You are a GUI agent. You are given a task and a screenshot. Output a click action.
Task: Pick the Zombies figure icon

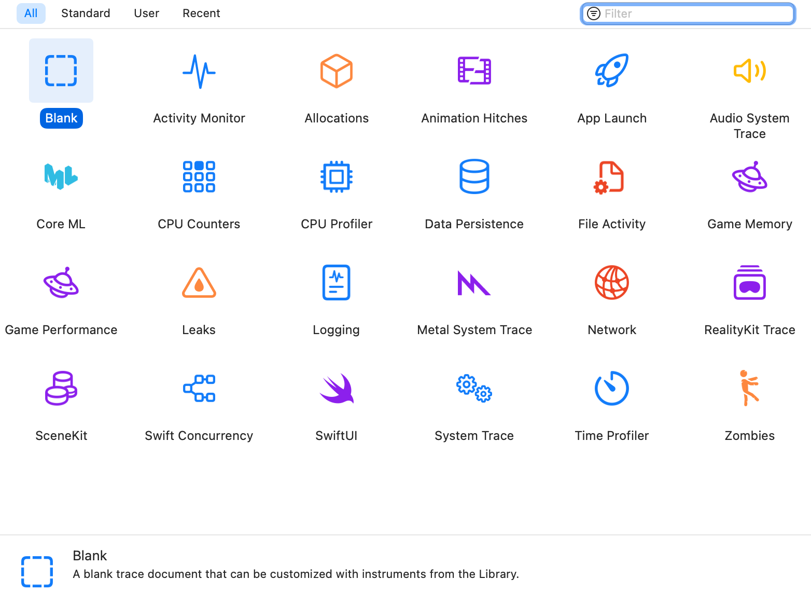pos(749,388)
